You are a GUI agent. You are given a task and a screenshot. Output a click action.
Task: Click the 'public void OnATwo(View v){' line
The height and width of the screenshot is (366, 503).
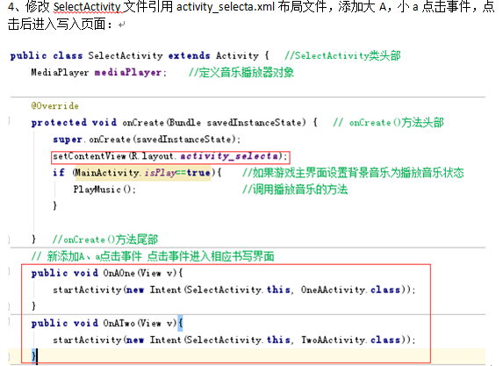pyautogui.click(x=107, y=323)
